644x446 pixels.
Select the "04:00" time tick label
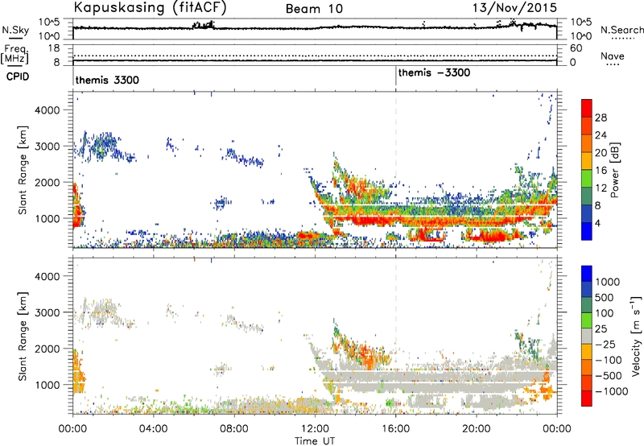click(x=153, y=429)
